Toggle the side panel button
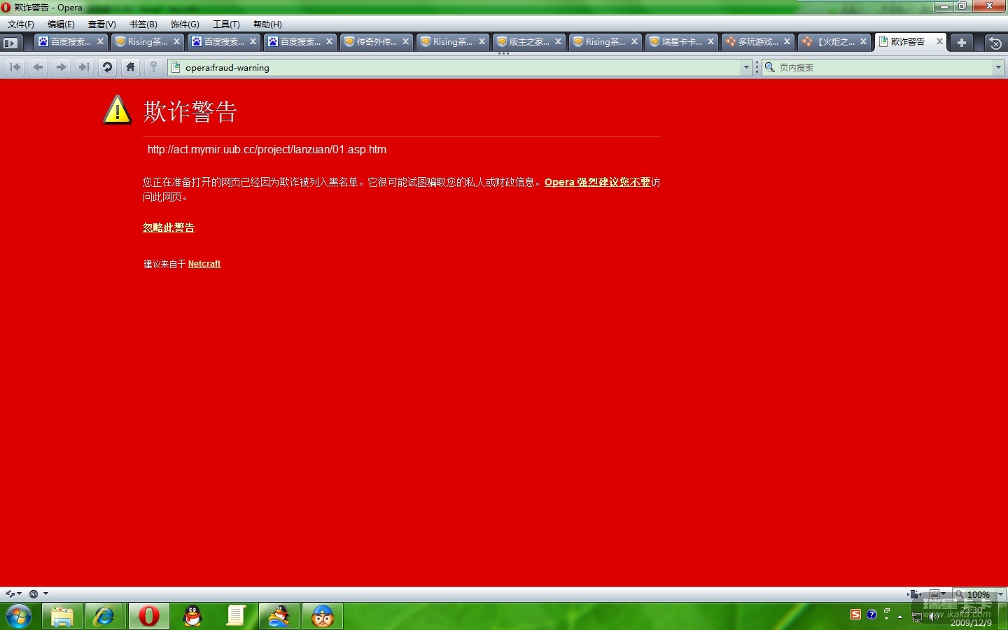This screenshot has width=1008, height=630. coord(10,43)
